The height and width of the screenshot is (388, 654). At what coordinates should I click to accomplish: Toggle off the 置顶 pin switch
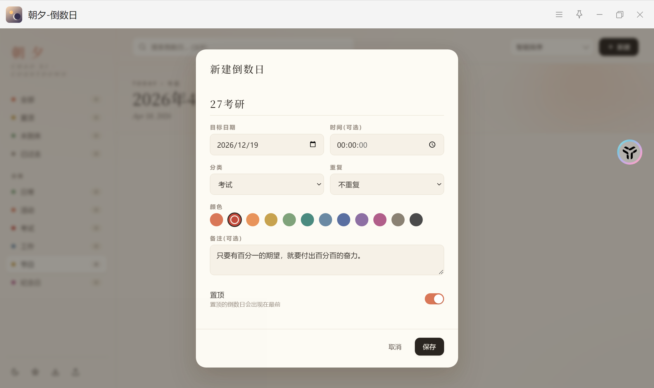434,299
